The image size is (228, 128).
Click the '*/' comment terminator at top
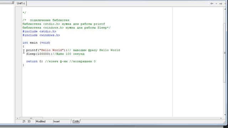coord(24,13)
